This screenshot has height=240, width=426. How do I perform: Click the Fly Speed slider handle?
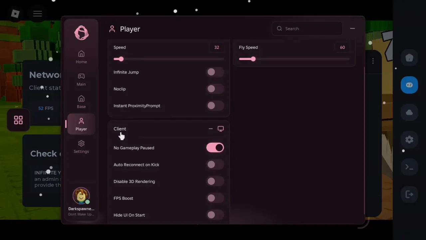(253, 59)
